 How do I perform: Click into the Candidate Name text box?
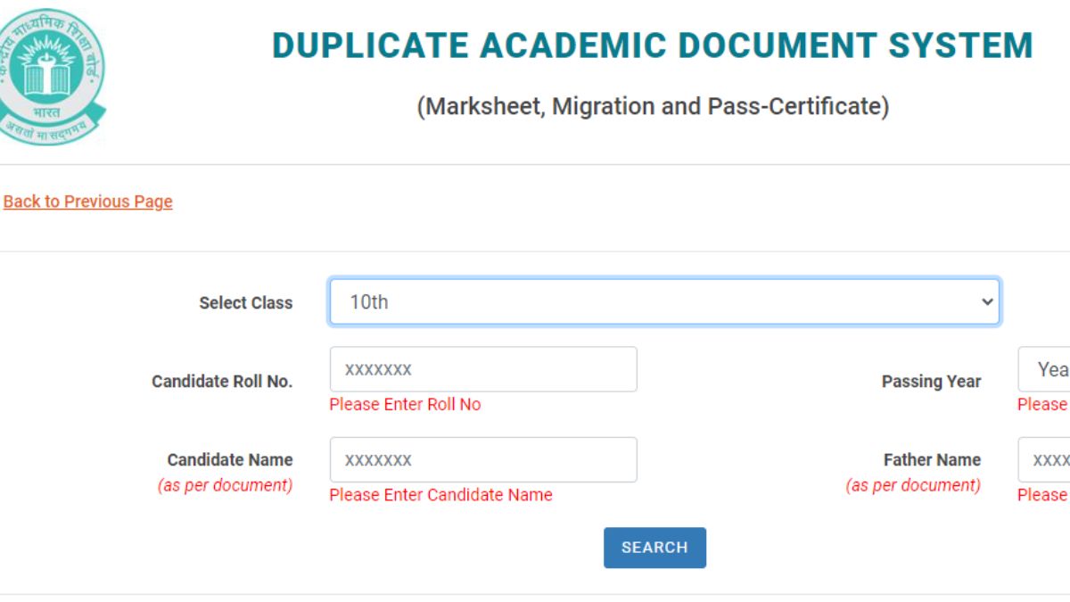[x=483, y=460]
